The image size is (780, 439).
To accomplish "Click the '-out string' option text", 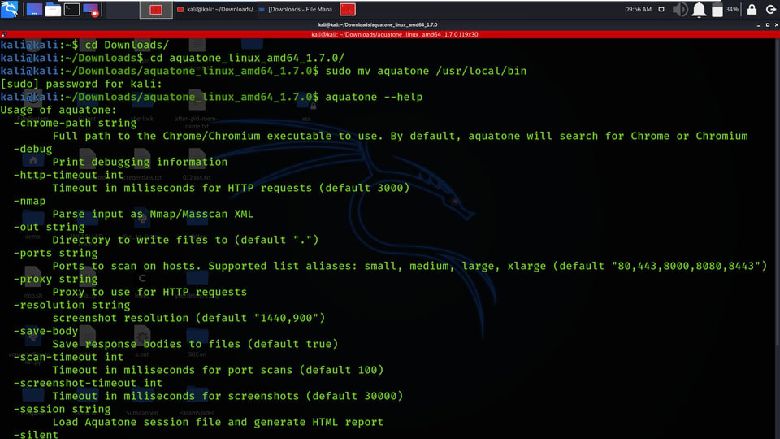I will 49,227.
